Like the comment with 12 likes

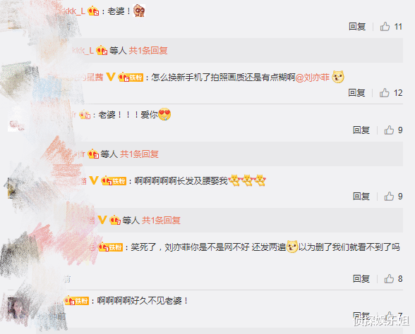click(384, 92)
